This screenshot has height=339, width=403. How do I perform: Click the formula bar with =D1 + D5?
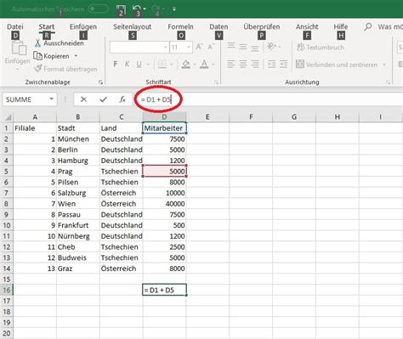point(268,99)
